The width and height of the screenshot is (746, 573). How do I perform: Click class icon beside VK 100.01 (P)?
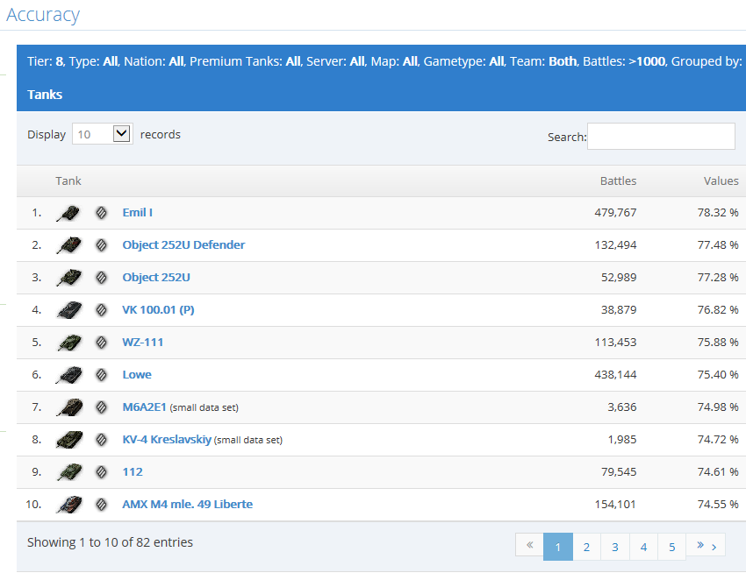(x=101, y=310)
